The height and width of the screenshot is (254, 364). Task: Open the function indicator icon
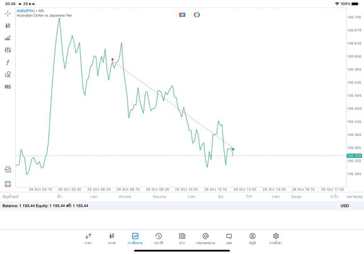click(7, 63)
